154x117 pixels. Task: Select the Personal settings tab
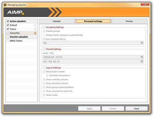[93, 21]
